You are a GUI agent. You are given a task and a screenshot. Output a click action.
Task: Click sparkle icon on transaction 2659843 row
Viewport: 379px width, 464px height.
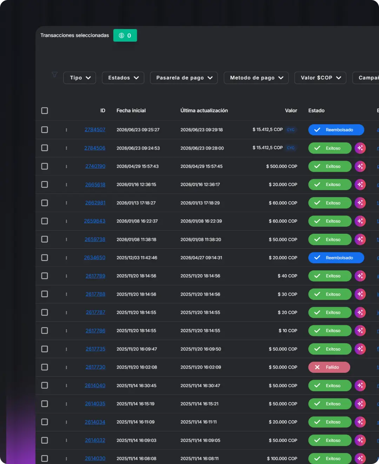(x=360, y=221)
